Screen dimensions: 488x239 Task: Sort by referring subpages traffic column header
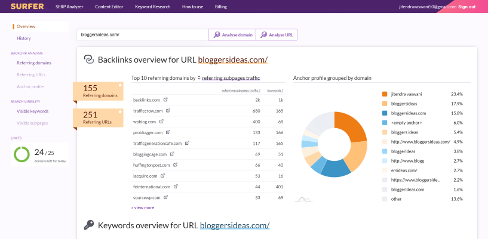(x=241, y=91)
